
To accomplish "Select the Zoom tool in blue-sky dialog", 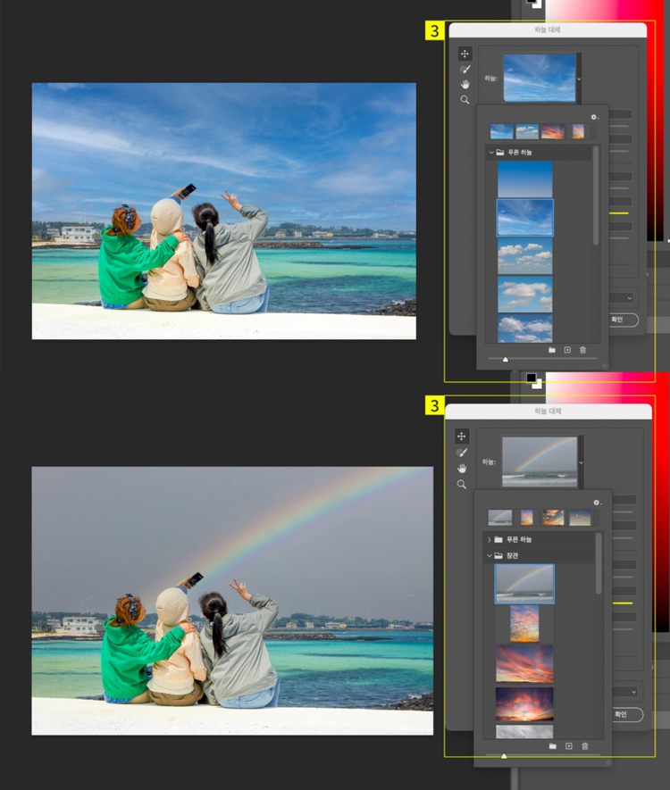I will pyautogui.click(x=465, y=100).
